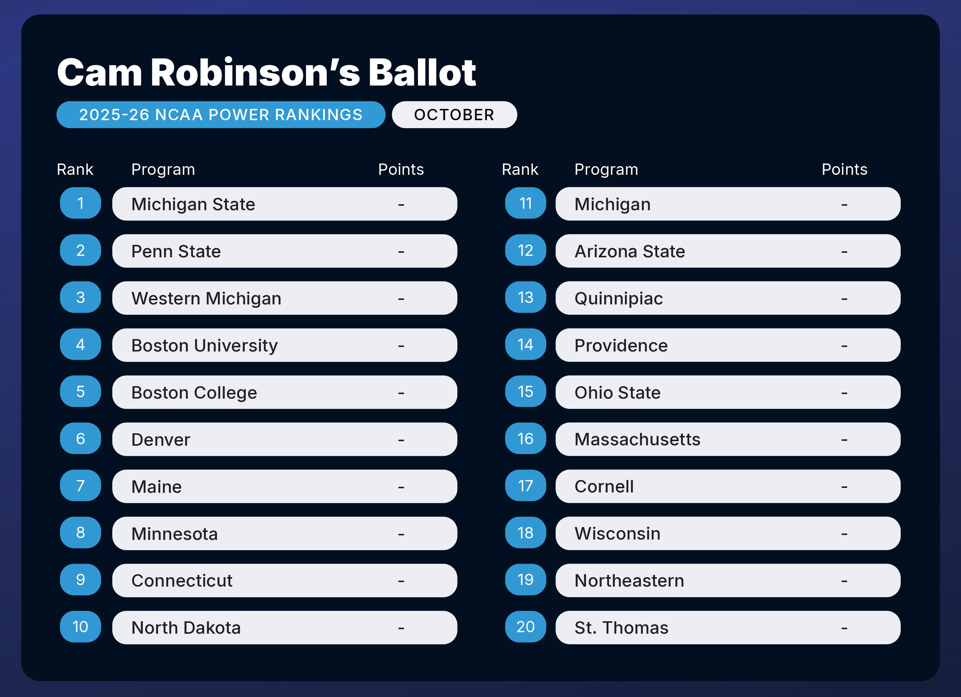Click the St. Thomas program row
Screen dimensions: 961x697
pos(727,628)
